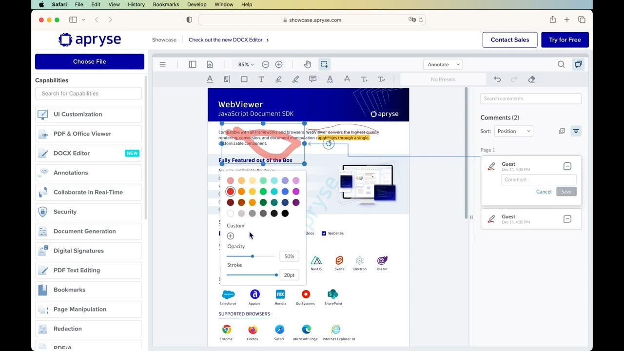
Task: Choose the Free Text tool
Action: (x=261, y=79)
